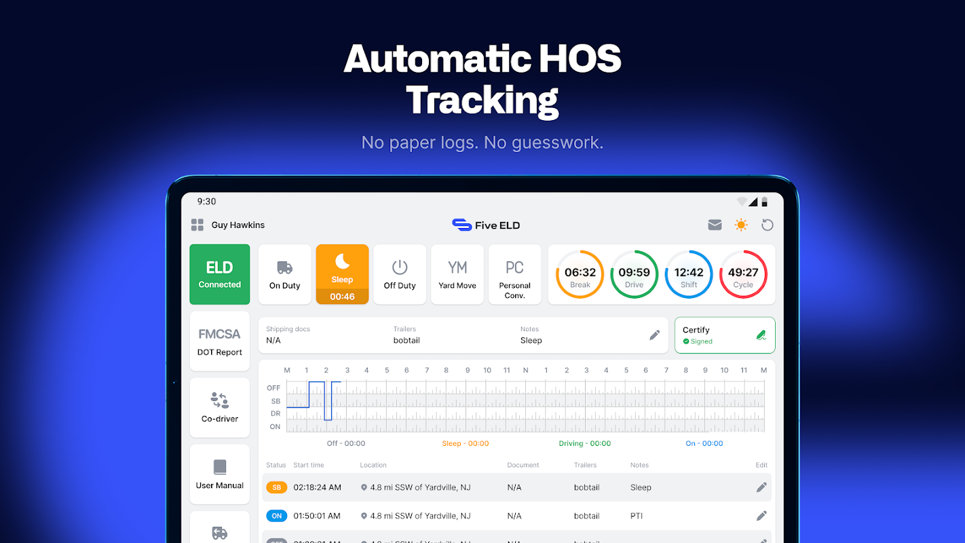The height and width of the screenshot is (543, 965).
Task: Open the Break time gauge
Action: click(x=580, y=274)
